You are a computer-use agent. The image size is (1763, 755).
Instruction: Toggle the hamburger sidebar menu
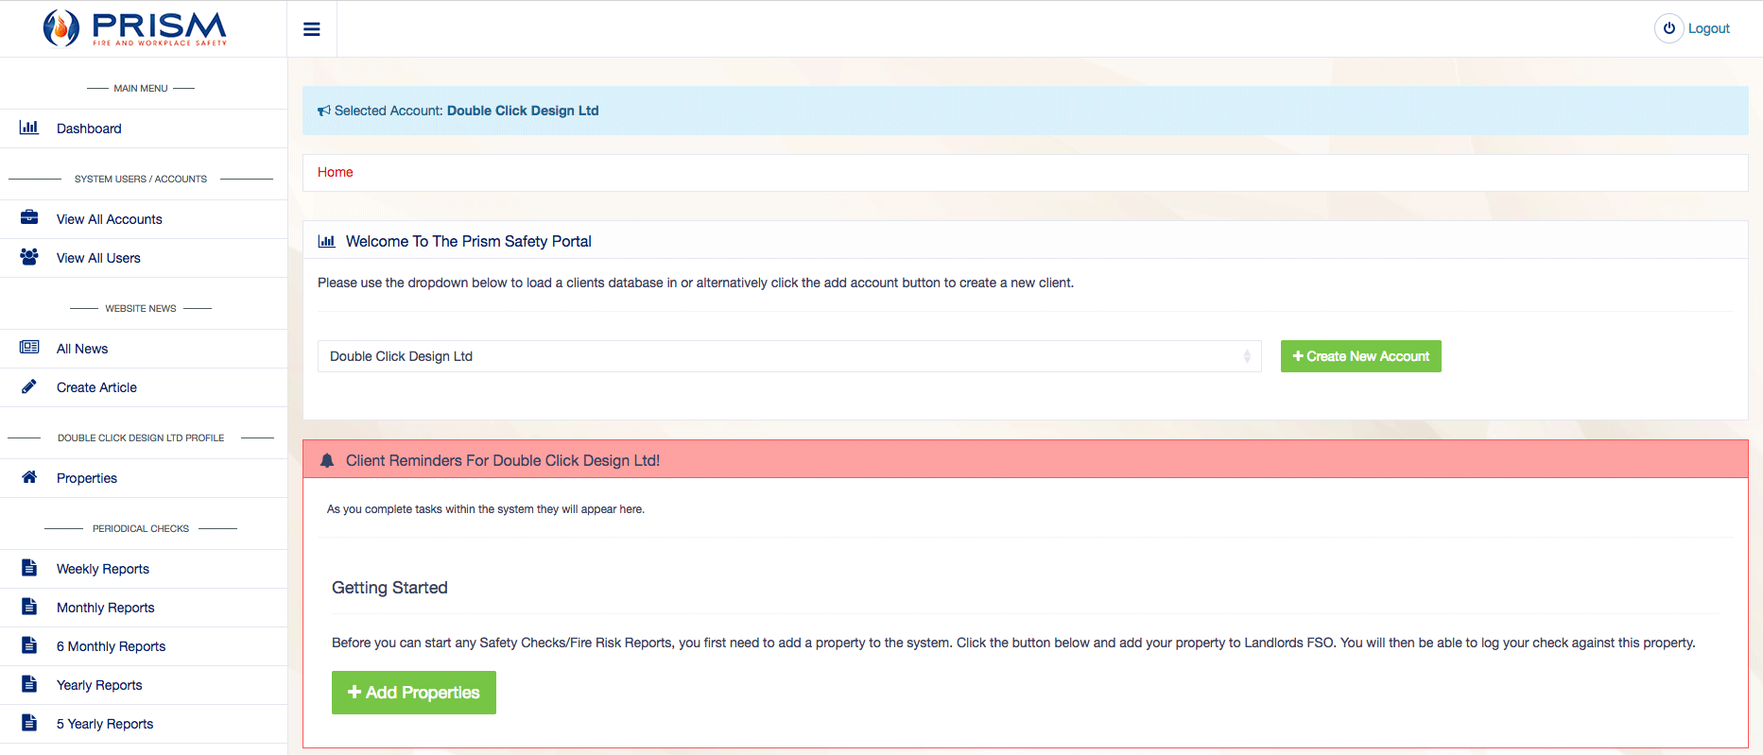(311, 29)
